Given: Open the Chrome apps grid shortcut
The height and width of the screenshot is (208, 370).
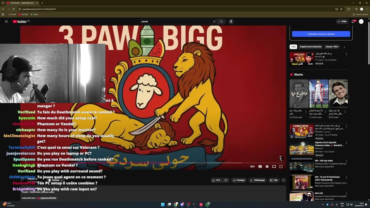Looking at the screenshot, I should [x=3, y=14].
